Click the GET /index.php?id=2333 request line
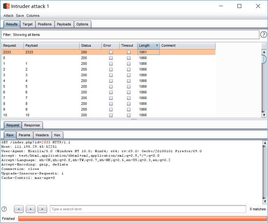 point(36,142)
